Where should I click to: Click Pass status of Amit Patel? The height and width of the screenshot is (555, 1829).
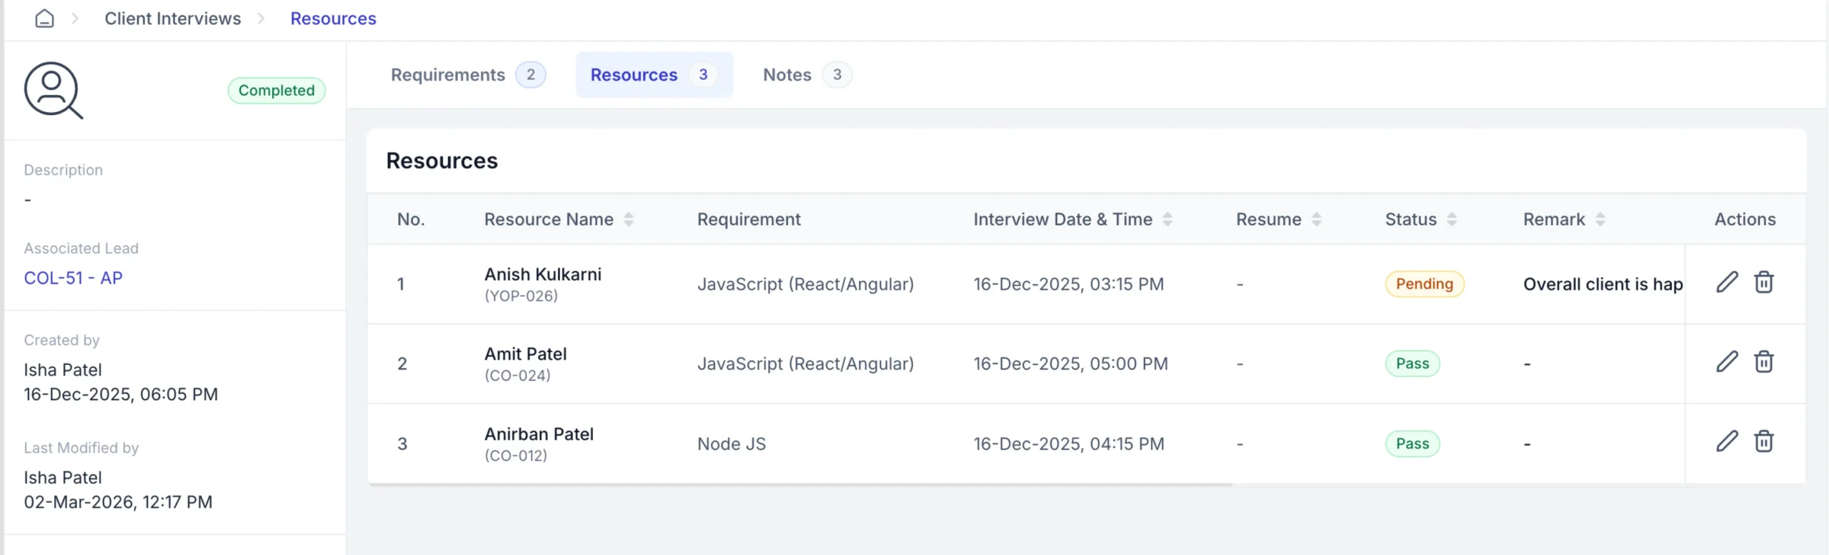(x=1412, y=364)
